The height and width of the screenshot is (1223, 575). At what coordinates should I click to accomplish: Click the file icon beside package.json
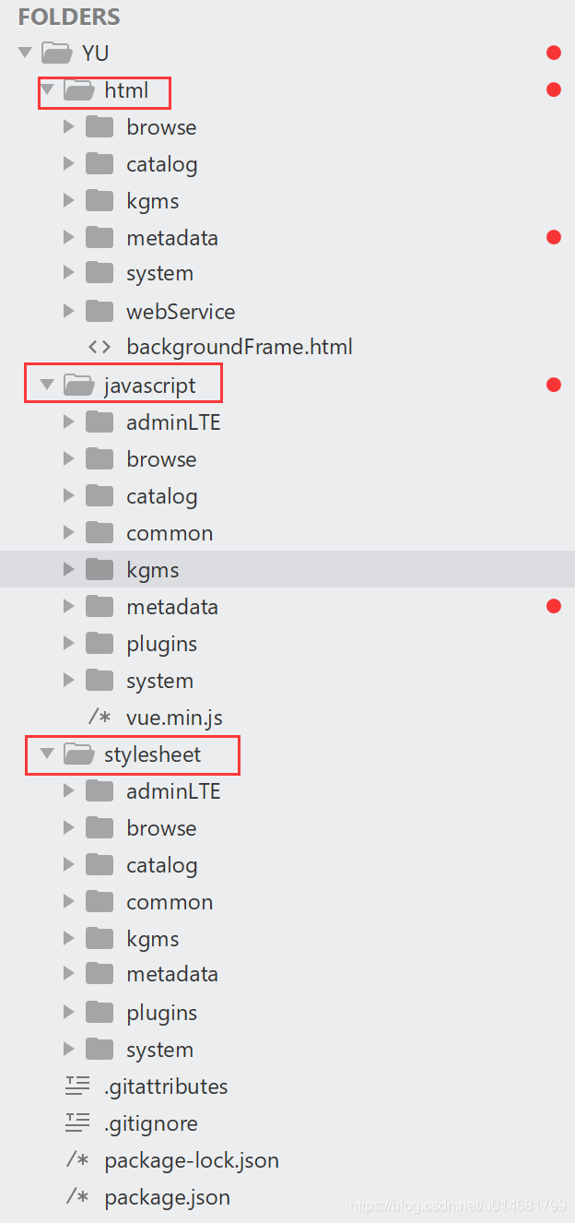(x=77, y=1196)
